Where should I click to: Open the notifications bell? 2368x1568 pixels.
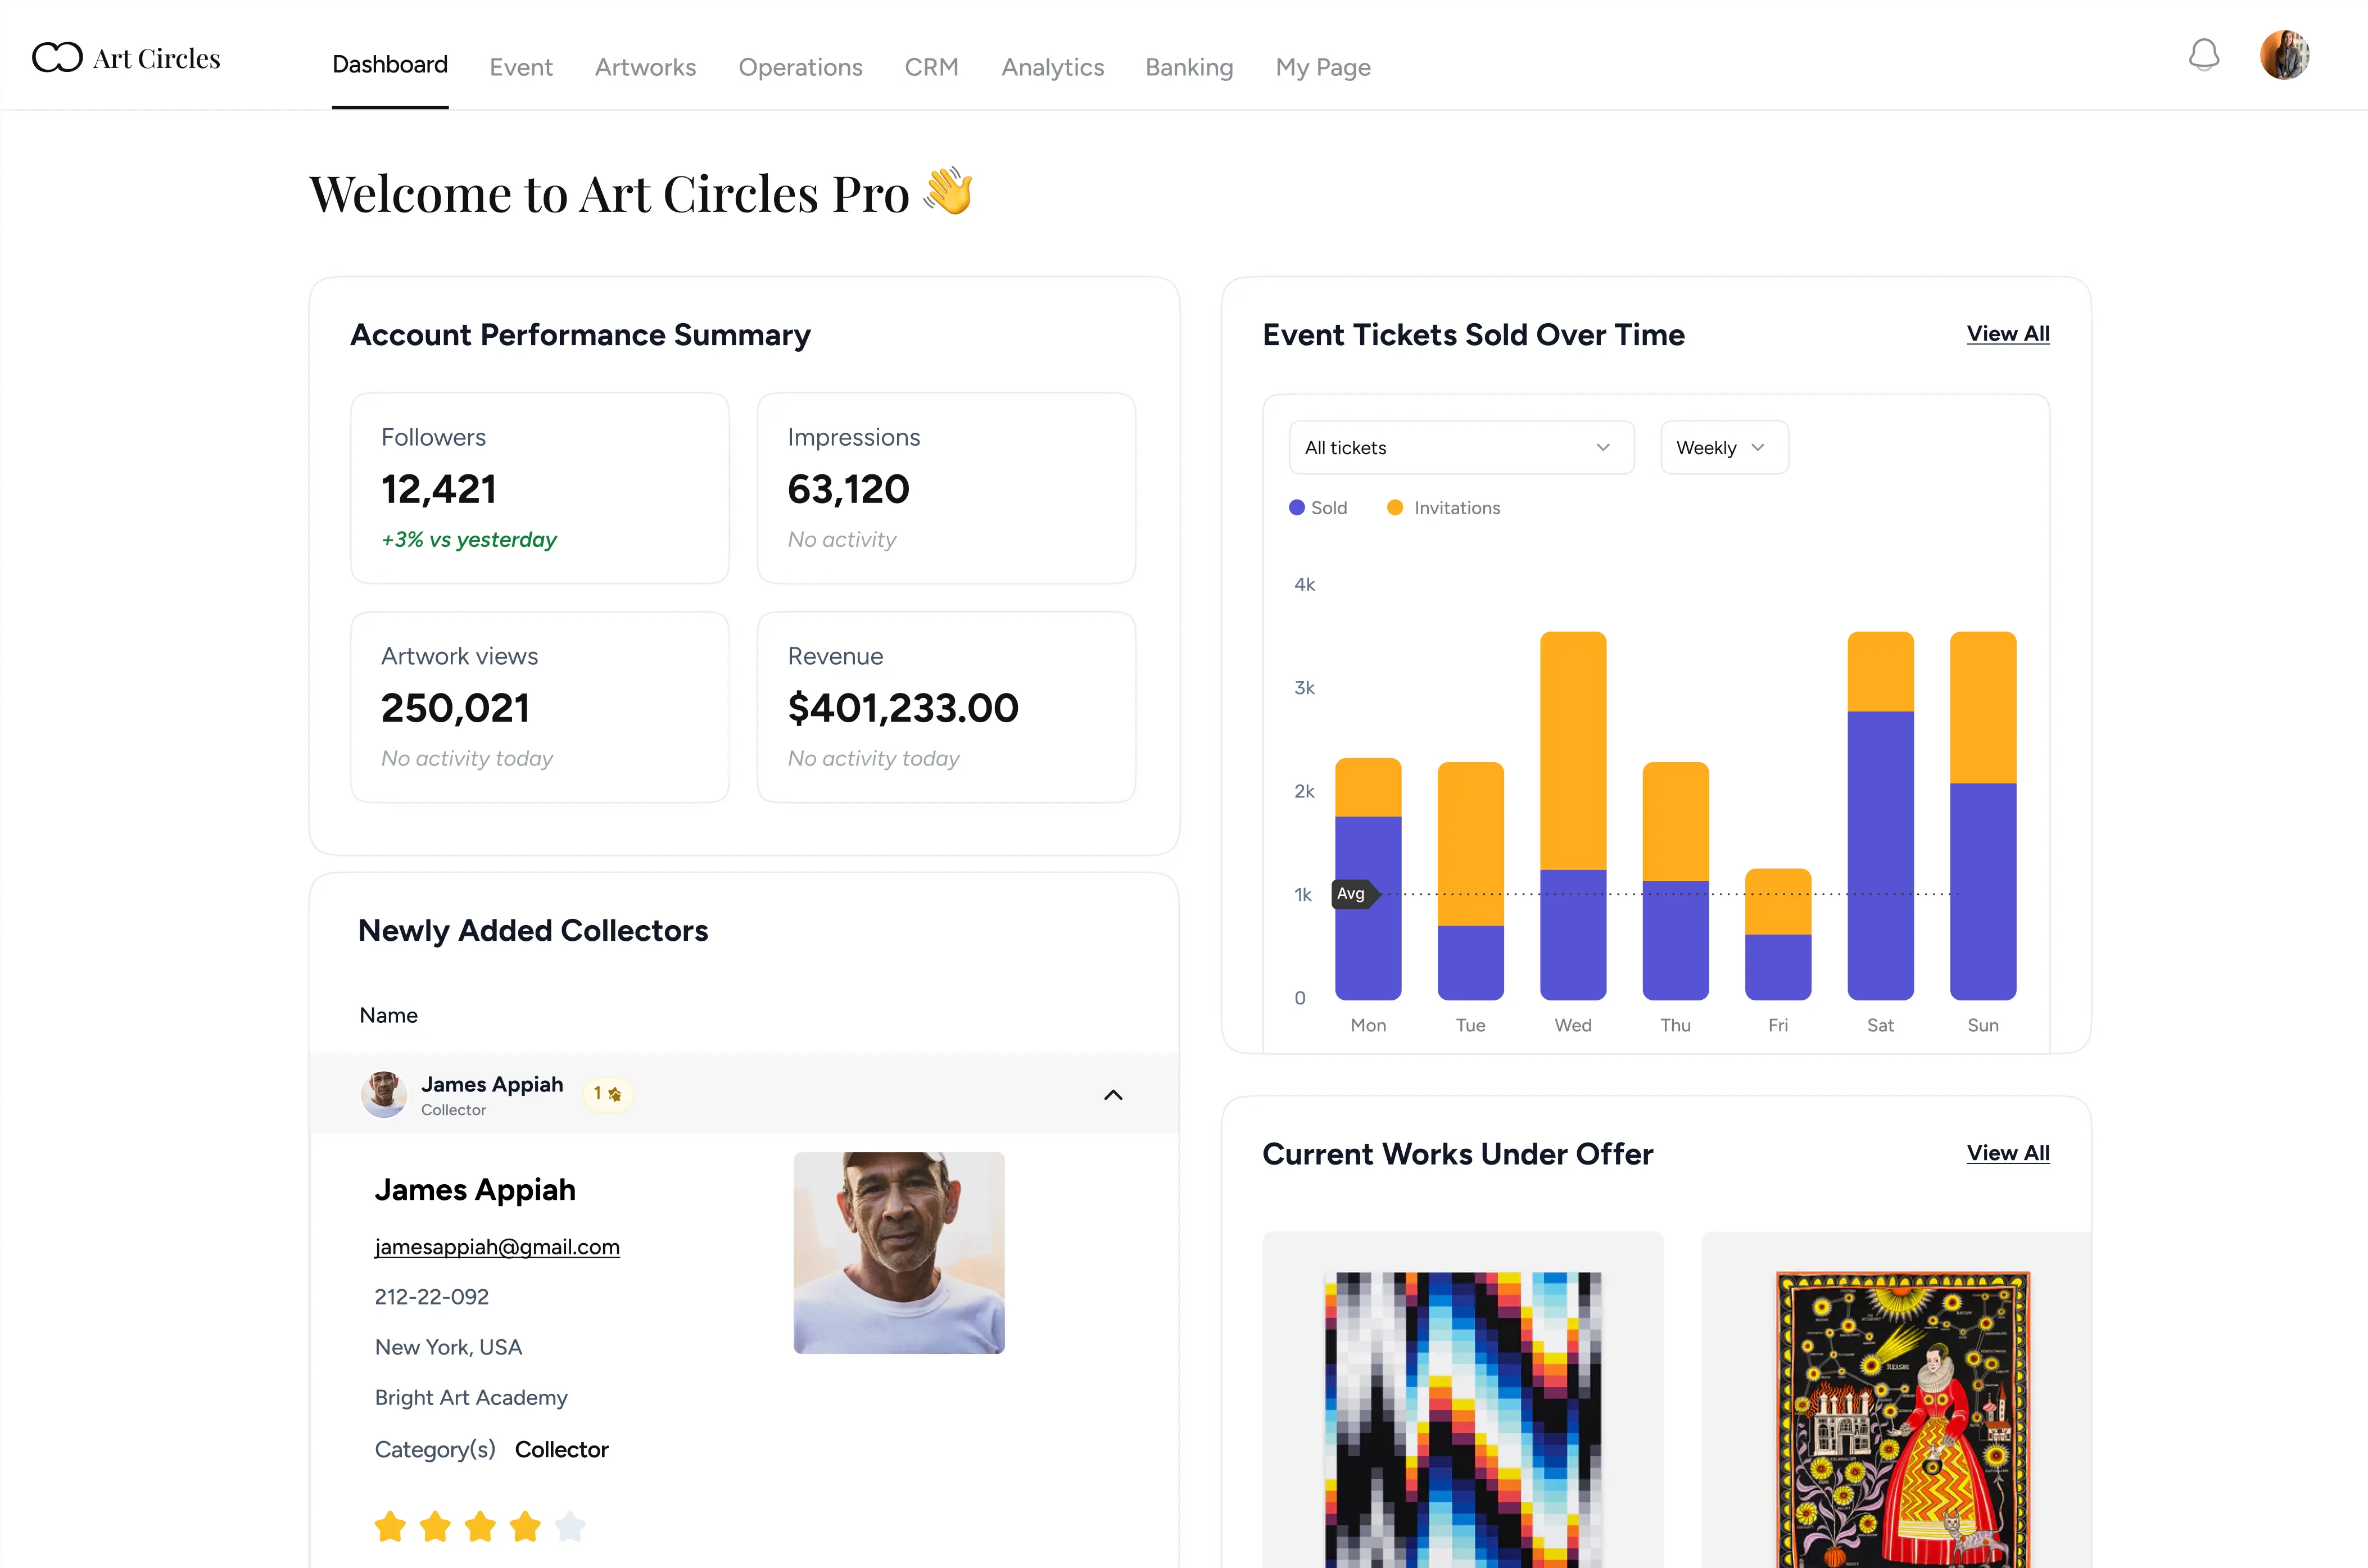[x=2203, y=56]
